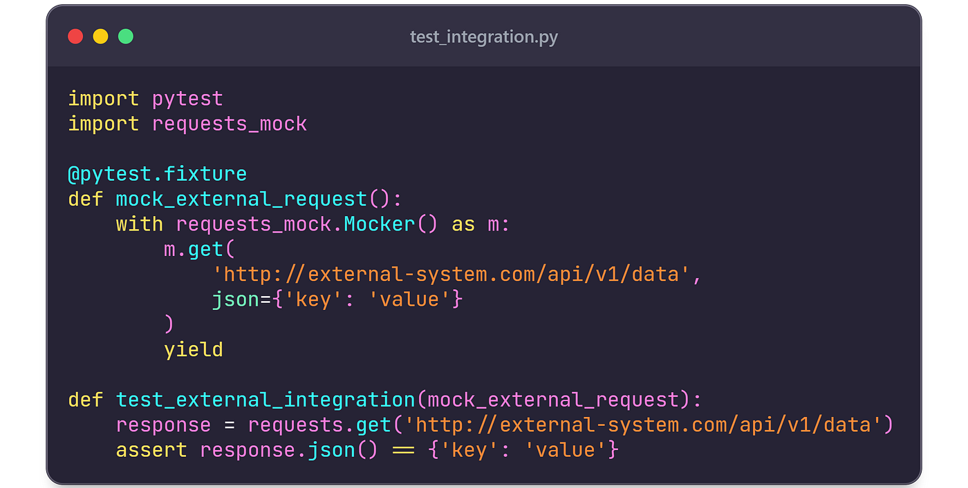Click the green zoom window circle
The height and width of the screenshot is (488, 968).
pyautogui.click(x=124, y=37)
